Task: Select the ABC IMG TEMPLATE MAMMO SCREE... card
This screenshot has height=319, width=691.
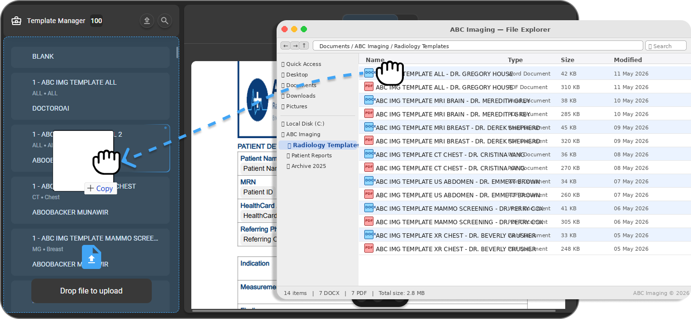Action: click(x=90, y=252)
